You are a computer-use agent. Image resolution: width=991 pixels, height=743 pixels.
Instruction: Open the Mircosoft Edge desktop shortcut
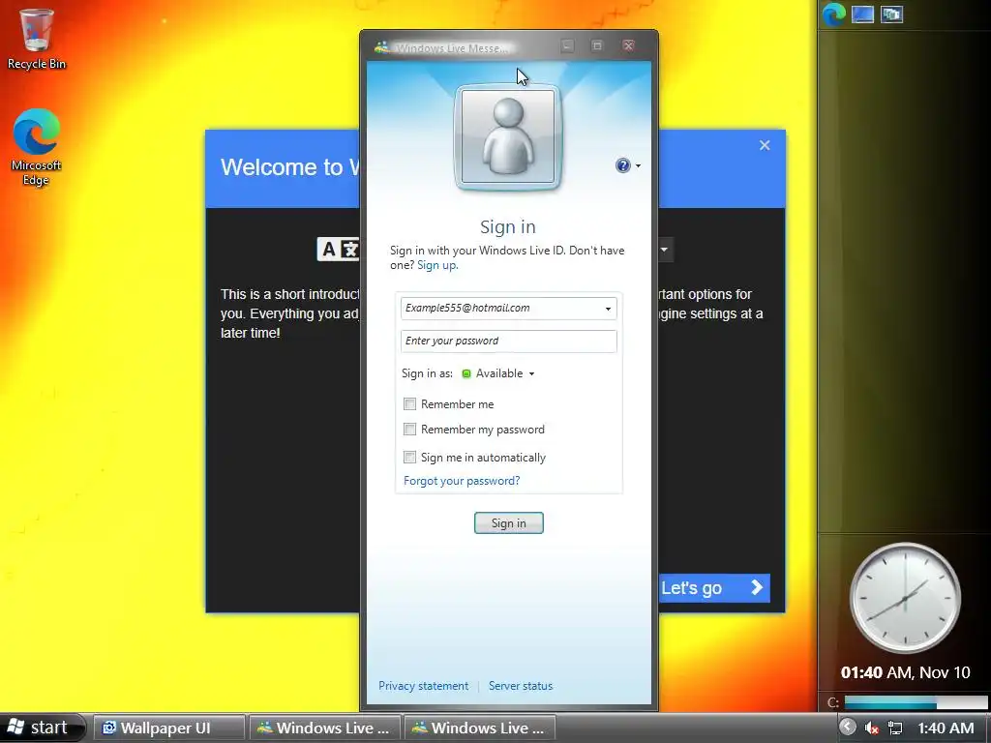coord(36,147)
